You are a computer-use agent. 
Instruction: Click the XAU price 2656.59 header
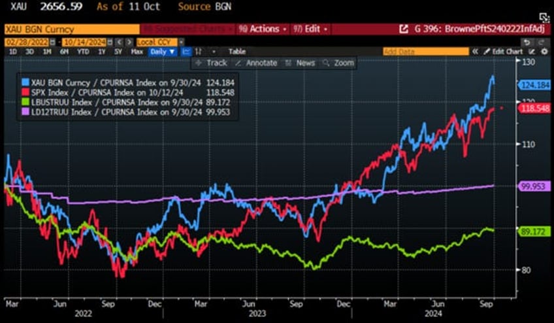pos(63,7)
